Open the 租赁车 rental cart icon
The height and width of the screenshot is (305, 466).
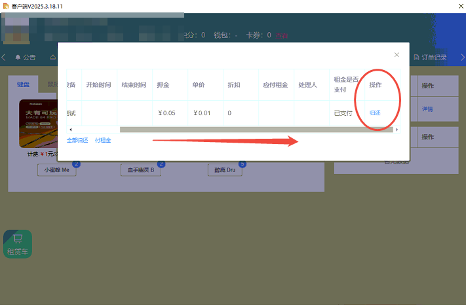coord(18,243)
